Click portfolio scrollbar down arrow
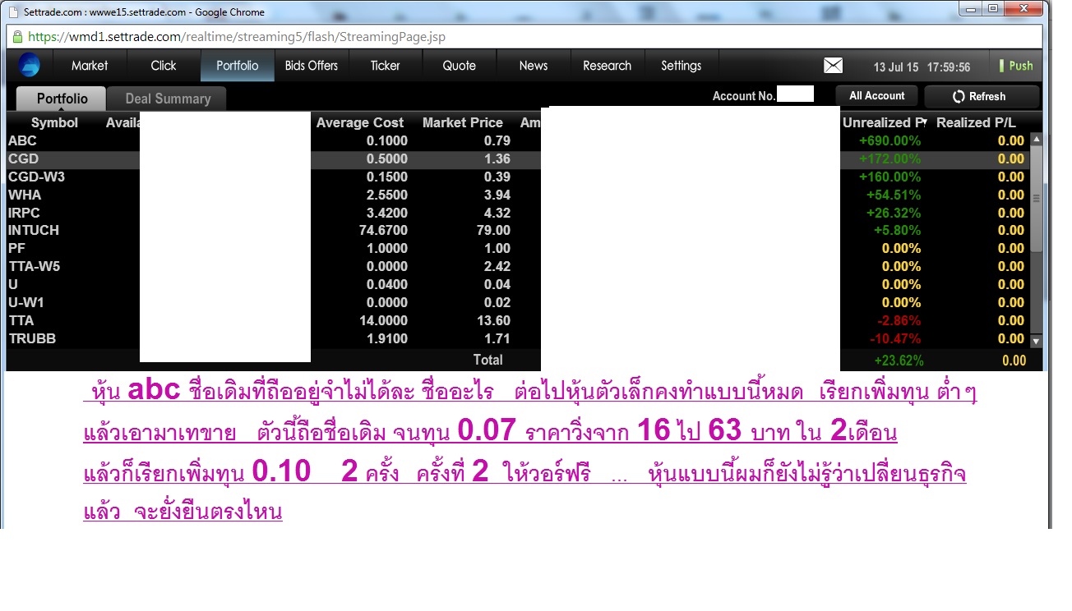The width and height of the screenshot is (1072, 611). [1036, 341]
